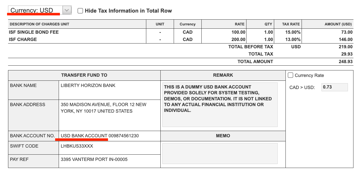Click the TRANSFER FUND TO header
Screen dimensions: 360x174
(84, 75)
